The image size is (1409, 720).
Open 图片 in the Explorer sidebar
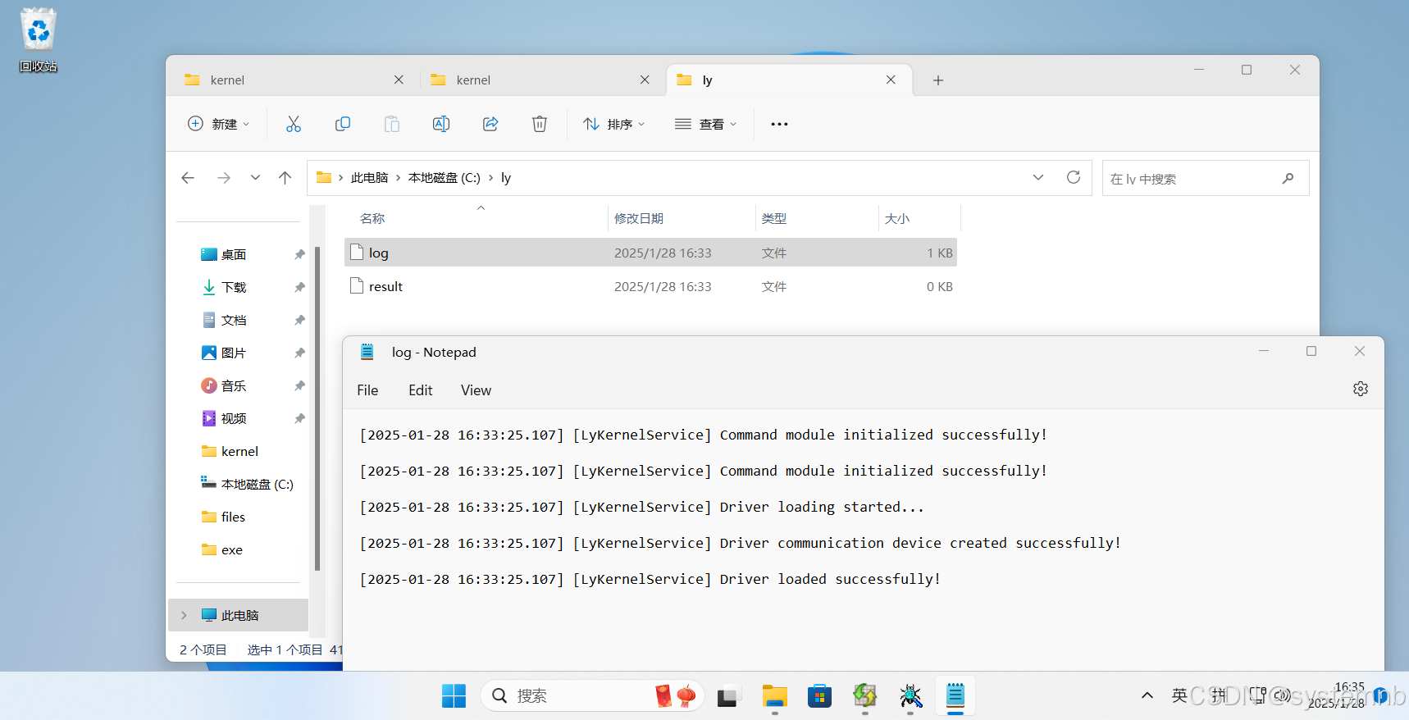pos(234,353)
